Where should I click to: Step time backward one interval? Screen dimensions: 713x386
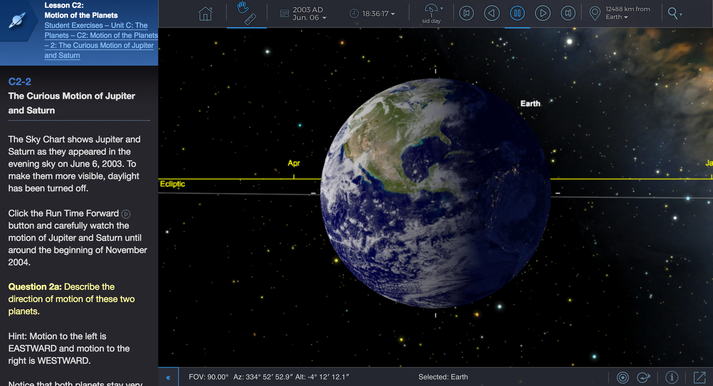point(491,13)
